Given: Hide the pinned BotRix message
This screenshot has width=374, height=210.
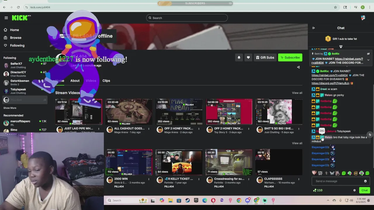Looking at the screenshot, I should 368,54.
